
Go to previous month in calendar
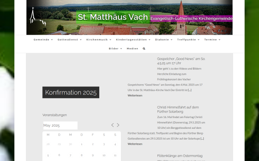click(113, 125)
